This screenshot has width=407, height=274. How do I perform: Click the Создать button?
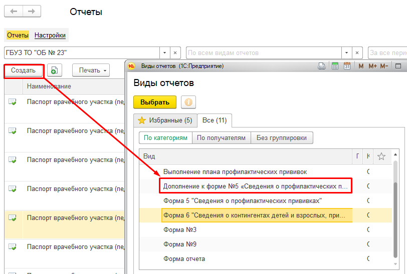point(23,70)
